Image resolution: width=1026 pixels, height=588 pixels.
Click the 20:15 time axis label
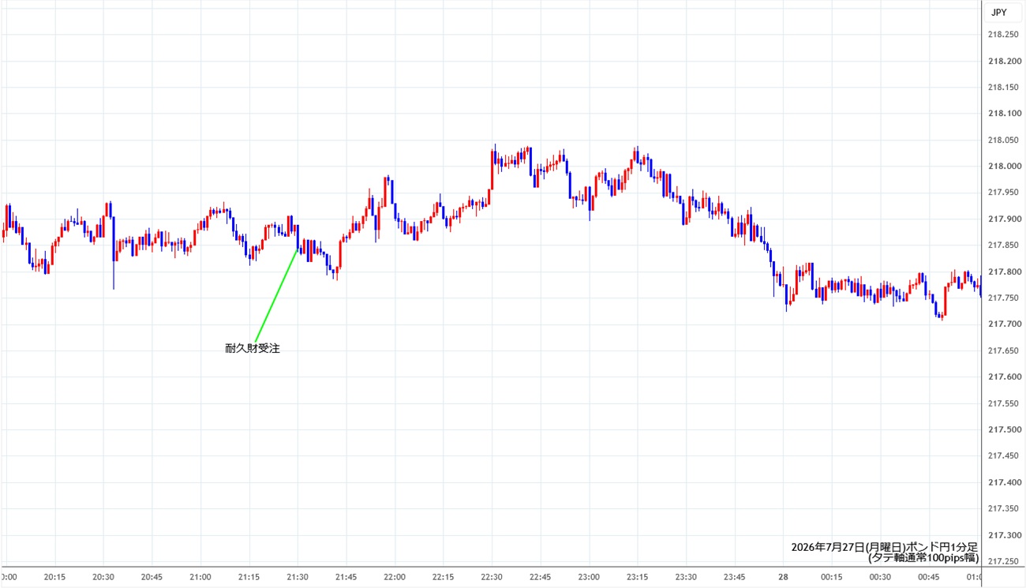click(x=54, y=577)
